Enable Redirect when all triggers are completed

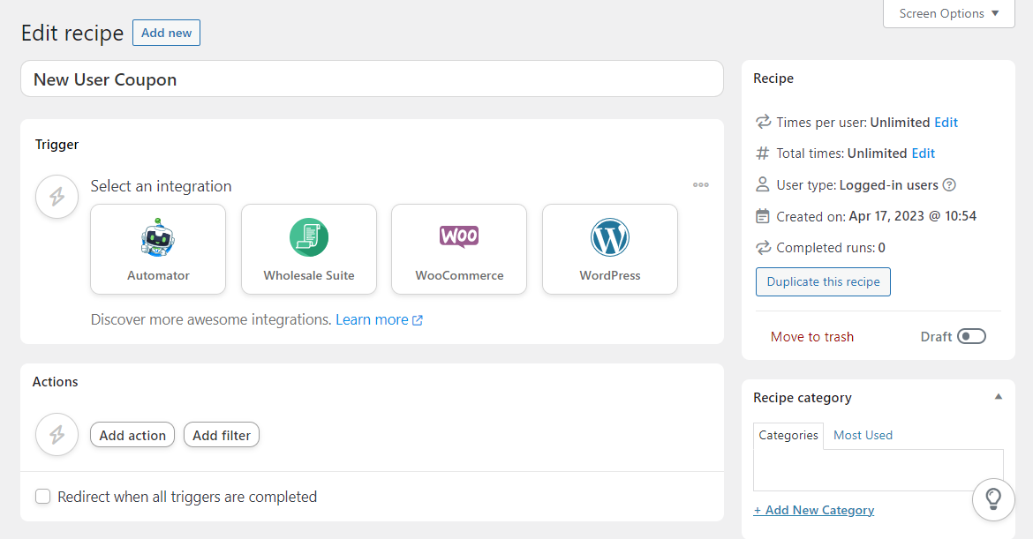[43, 497]
